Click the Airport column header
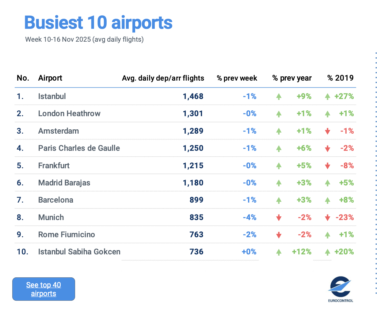The height and width of the screenshot is (312, 377). point(50,78)
